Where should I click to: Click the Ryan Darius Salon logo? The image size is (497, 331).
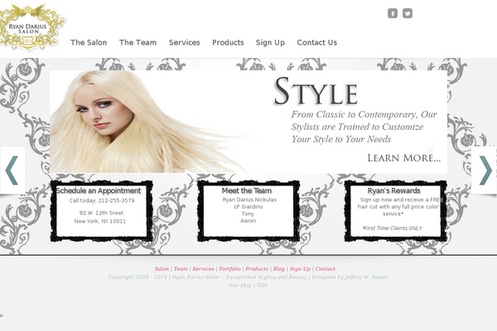coord(31,27)
